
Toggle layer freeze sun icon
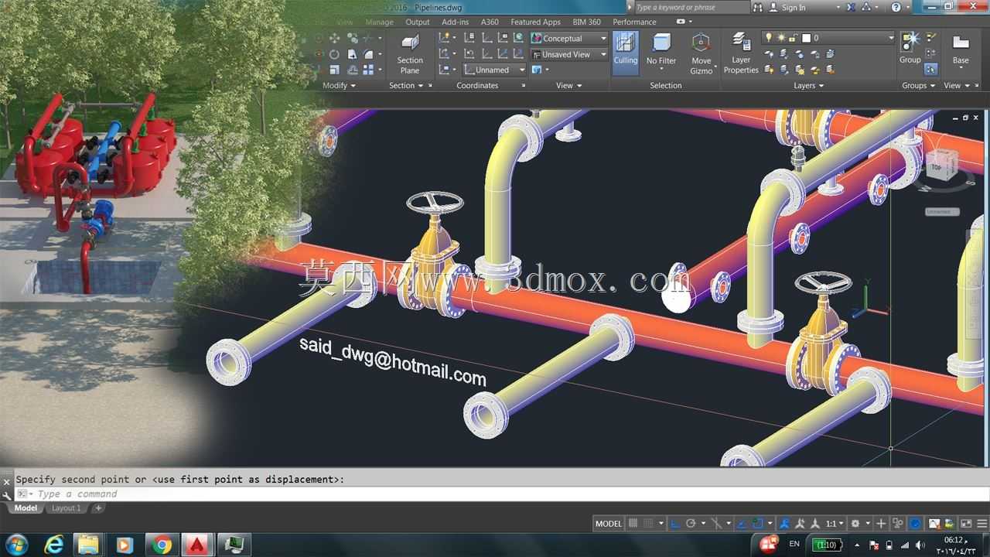pos(781,38)
